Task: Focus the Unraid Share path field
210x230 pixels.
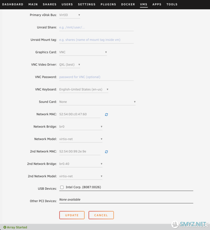Action: pos(96,27)
